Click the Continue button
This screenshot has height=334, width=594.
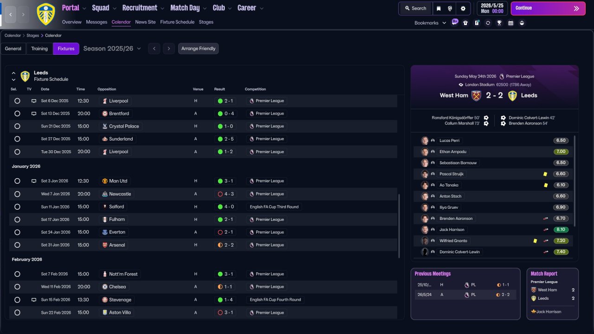tap(548, 8)
